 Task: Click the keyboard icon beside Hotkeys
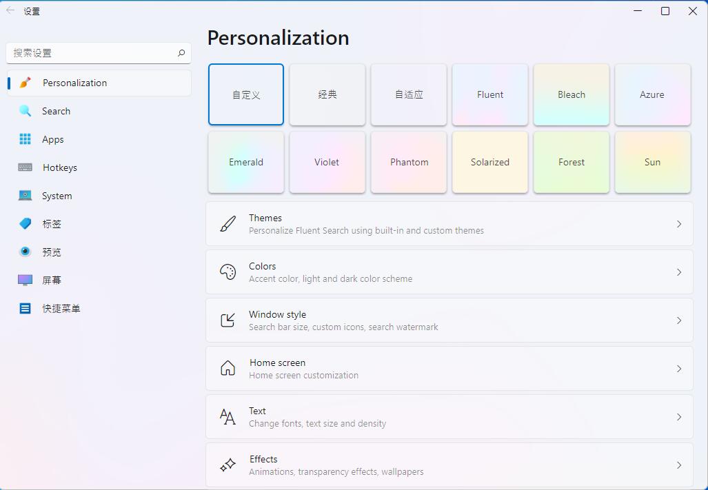click(x=26, y=167)
